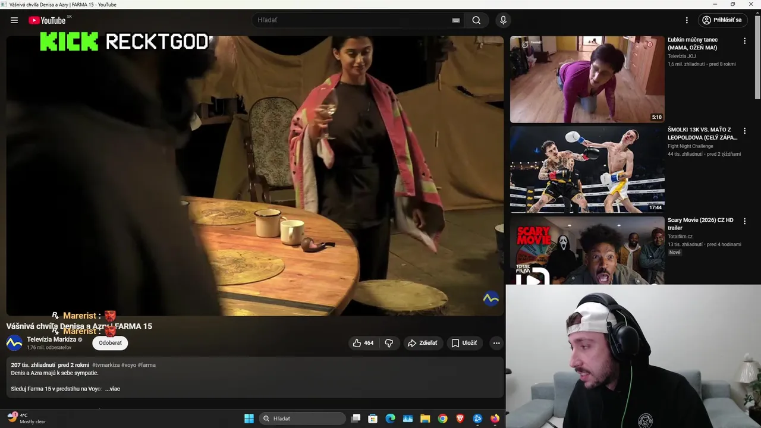Subscribe with the Odoberať button

click(x=110, y=343)
